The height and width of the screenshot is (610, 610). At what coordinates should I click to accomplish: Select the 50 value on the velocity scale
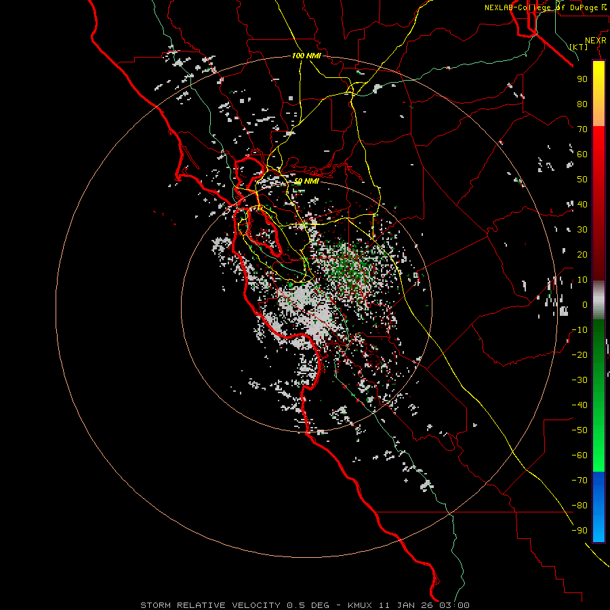point(582,180)
